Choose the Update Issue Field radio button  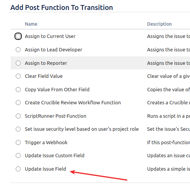(18, 169)
